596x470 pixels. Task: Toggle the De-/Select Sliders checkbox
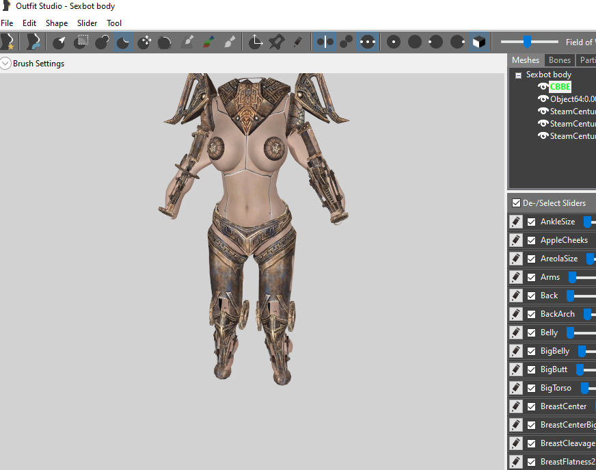[x=516, y=203]
